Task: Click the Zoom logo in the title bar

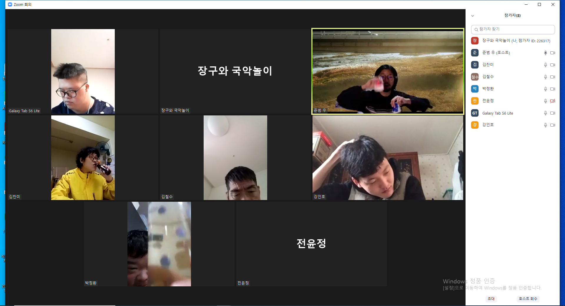Action: click(x=10, y=4)
